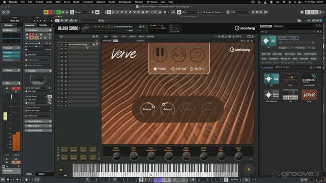Toggle the red global Solo S button
Image resolution: width=326 pixels, height=183 pixels.
coord(50,12)
